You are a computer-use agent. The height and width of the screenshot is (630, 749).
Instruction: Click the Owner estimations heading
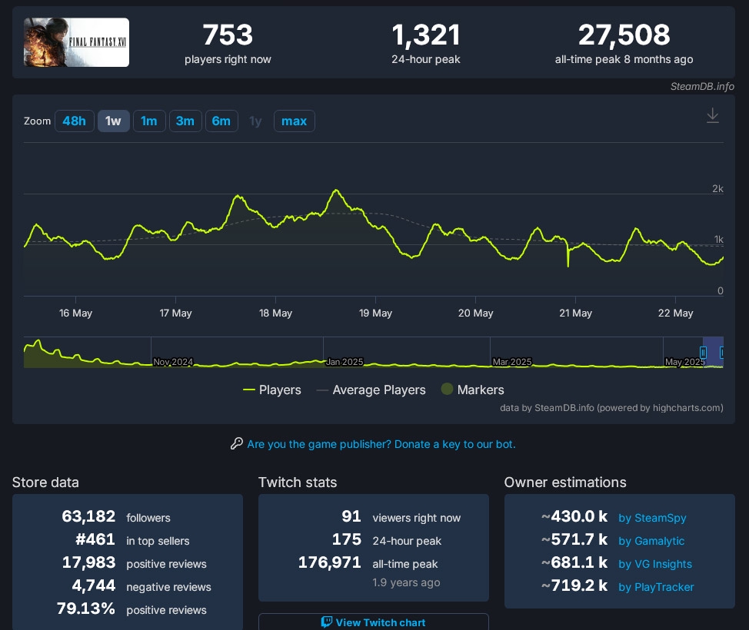point(565,482)
